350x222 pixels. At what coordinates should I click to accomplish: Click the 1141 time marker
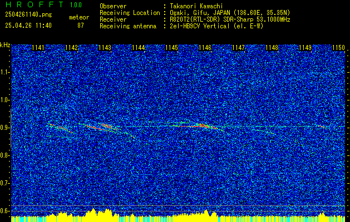(38, 48)
